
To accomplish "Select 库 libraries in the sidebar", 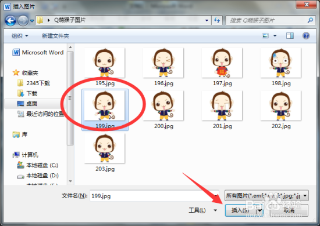I will pos(20,134).
